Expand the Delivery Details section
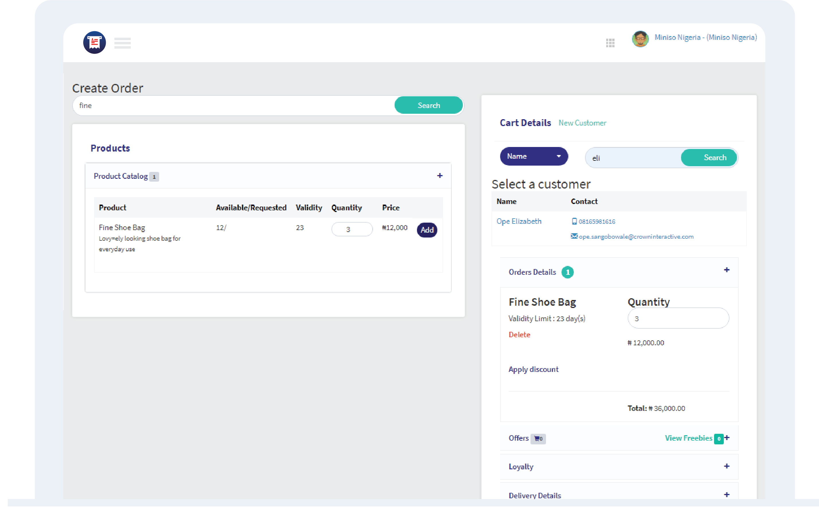Image resolution: width=819 pixels, height=514 pixels. [726, 495]
